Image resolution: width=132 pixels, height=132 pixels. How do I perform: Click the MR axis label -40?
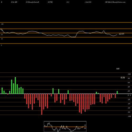tap(129, 104)
